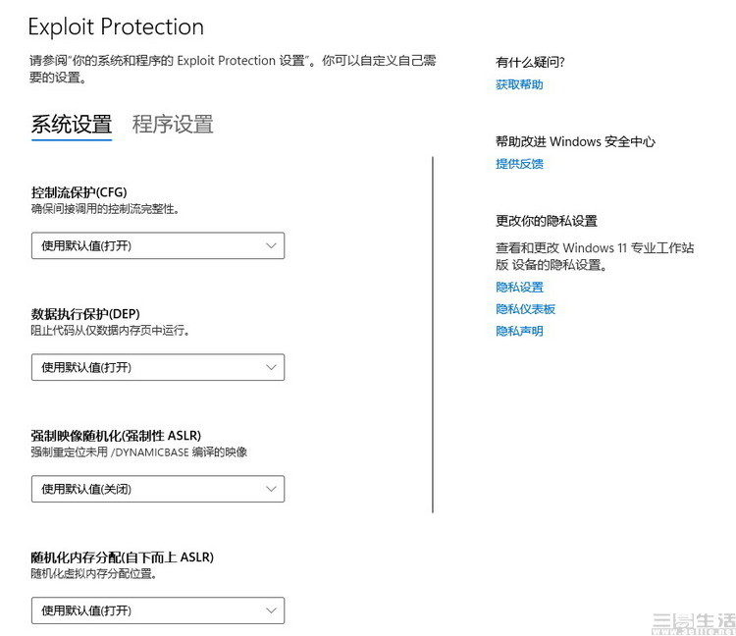Screen dimensions: 736x636
Task: Click the vertical scrollbar beside the settings list
Action: [433, 334]
